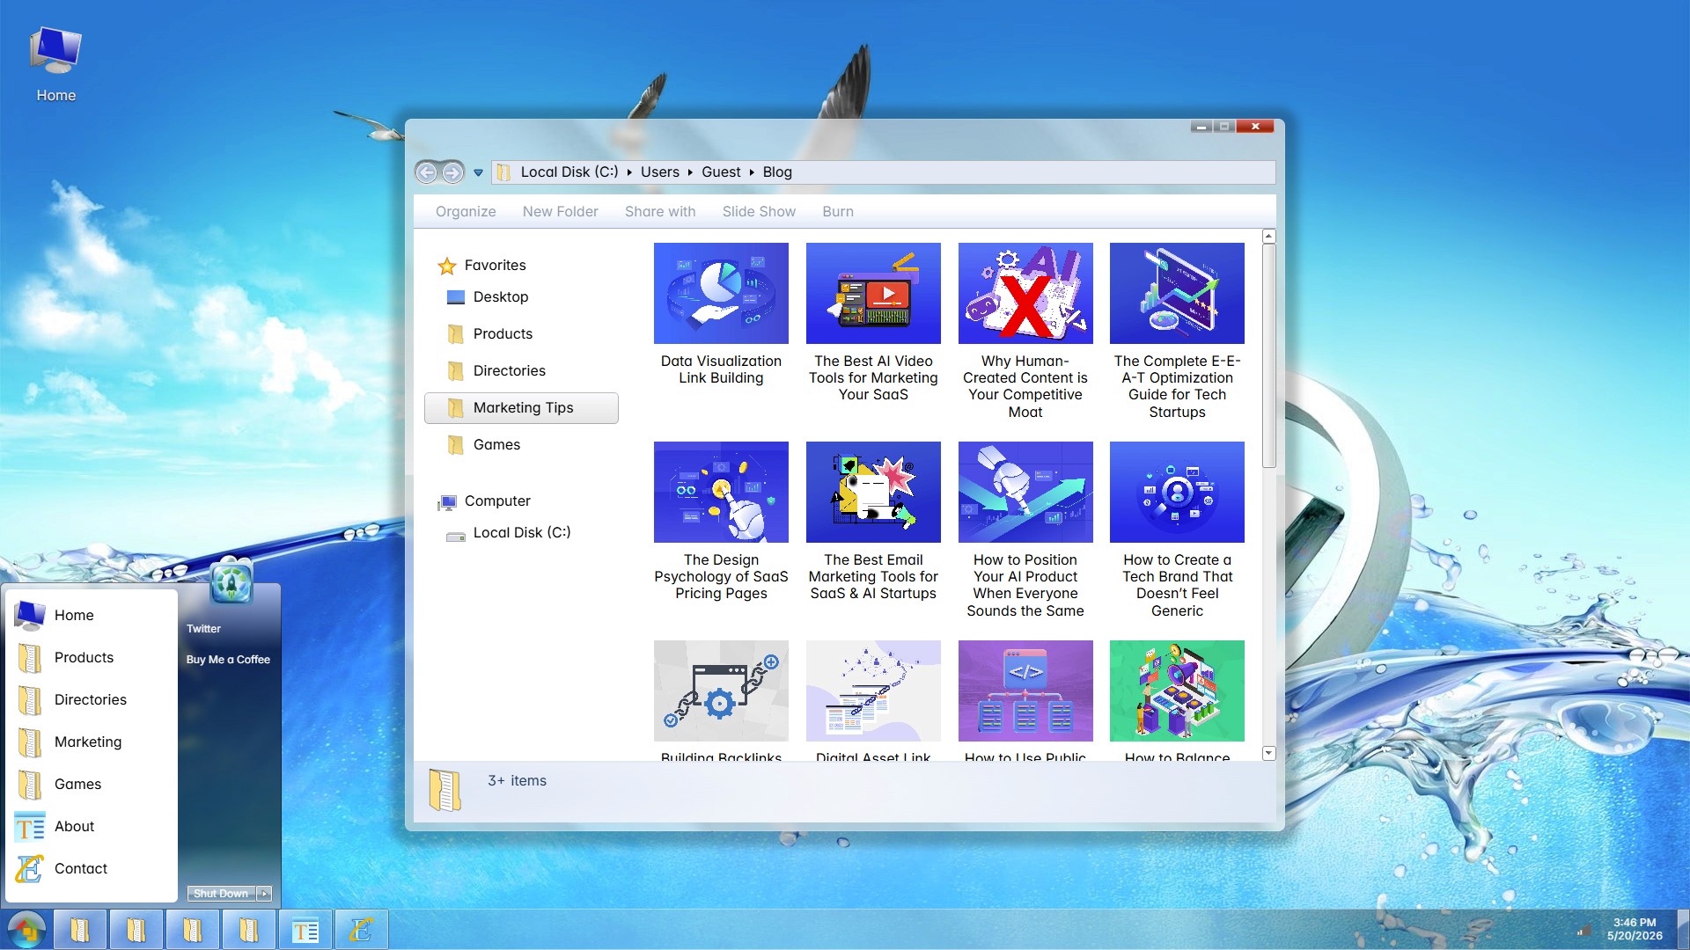
Task: Open the Digital Asset Link post thumbnail
Action: [873, 691]
